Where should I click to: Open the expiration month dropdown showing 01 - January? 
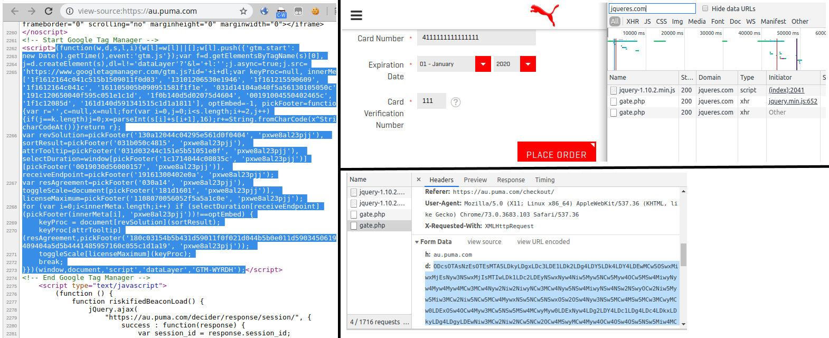tap(454, 64)
